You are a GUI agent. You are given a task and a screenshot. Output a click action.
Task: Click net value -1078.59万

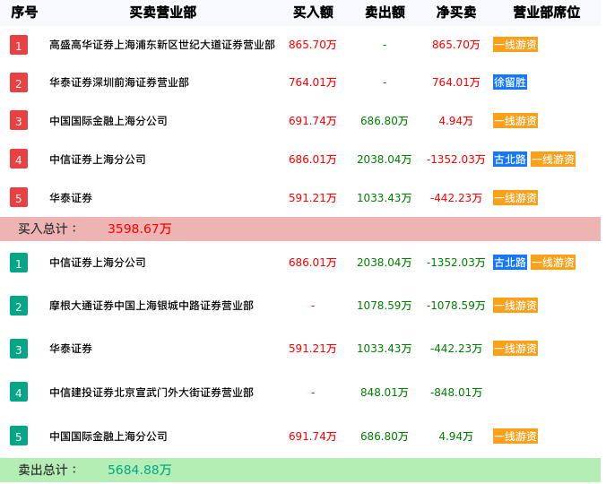455,306
